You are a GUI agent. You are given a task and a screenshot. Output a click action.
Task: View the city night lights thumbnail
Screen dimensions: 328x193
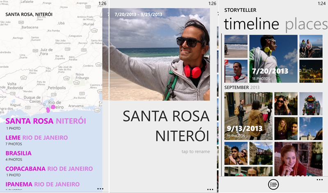click(x=310, y=71)
